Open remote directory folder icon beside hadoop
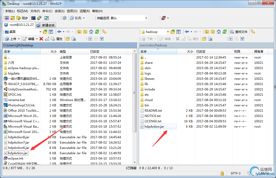The image size is (276, 178). (173, 32)
